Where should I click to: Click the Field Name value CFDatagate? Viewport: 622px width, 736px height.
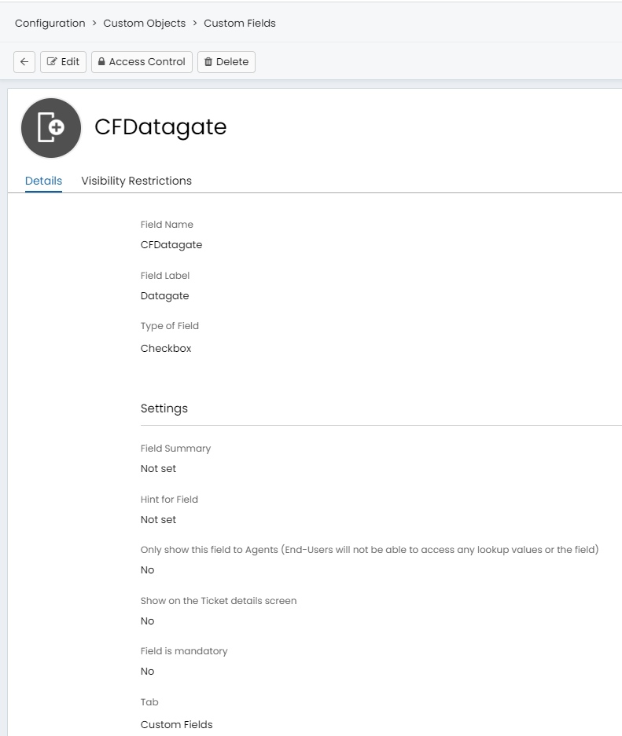171,245
